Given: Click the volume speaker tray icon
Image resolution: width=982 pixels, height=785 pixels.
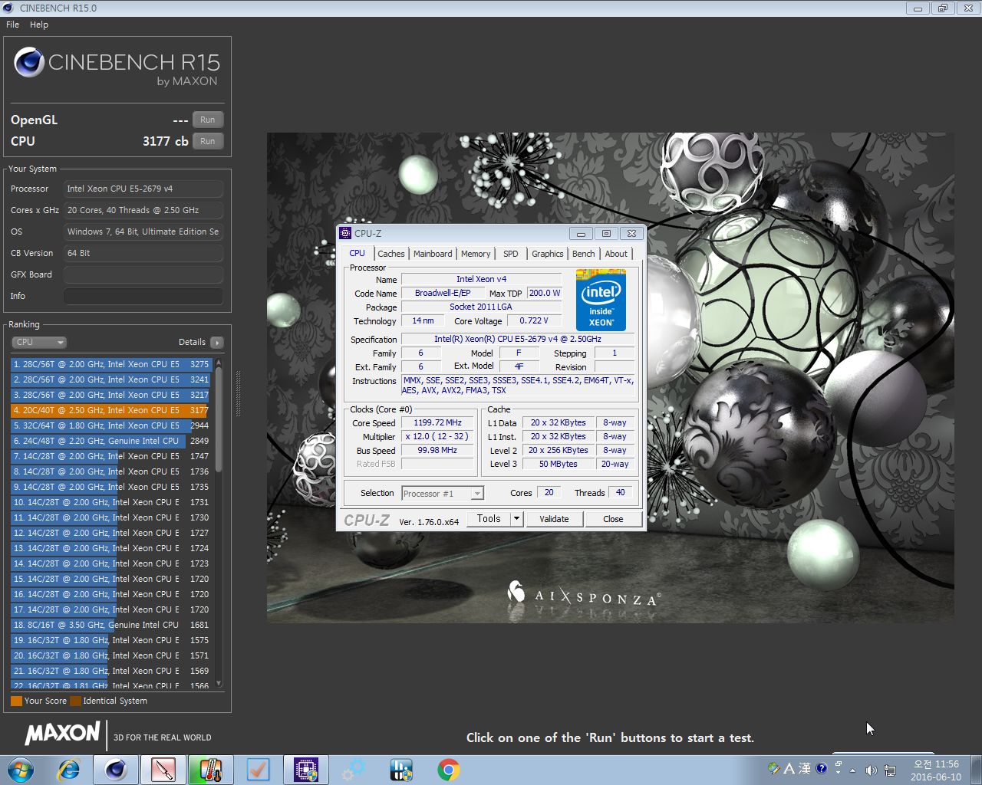Looking at the screenshot, I should tap(871, 770).
